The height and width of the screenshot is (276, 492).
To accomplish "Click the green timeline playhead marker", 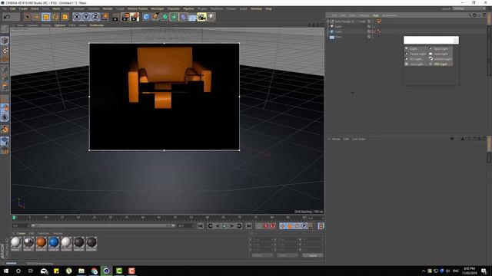I will point(14,218).
